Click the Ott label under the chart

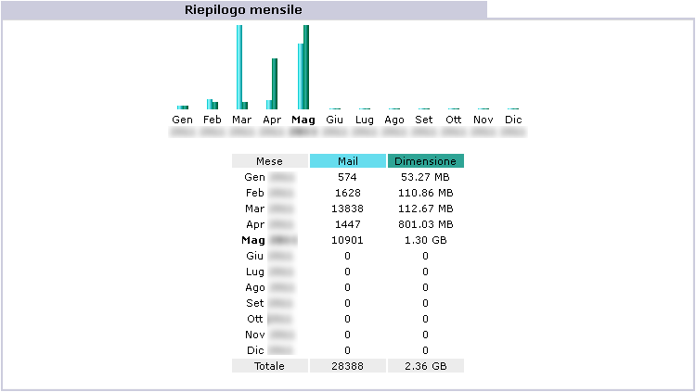pyautogui.click(x=454, y=120)
